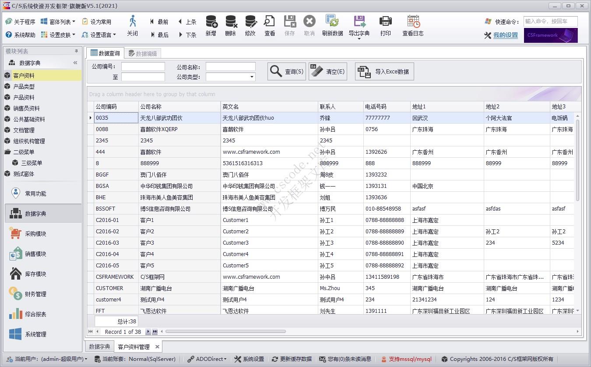Select the 数据字典 tab at the bottom
The width and height of the screenshot is (591, 367).
99,346
